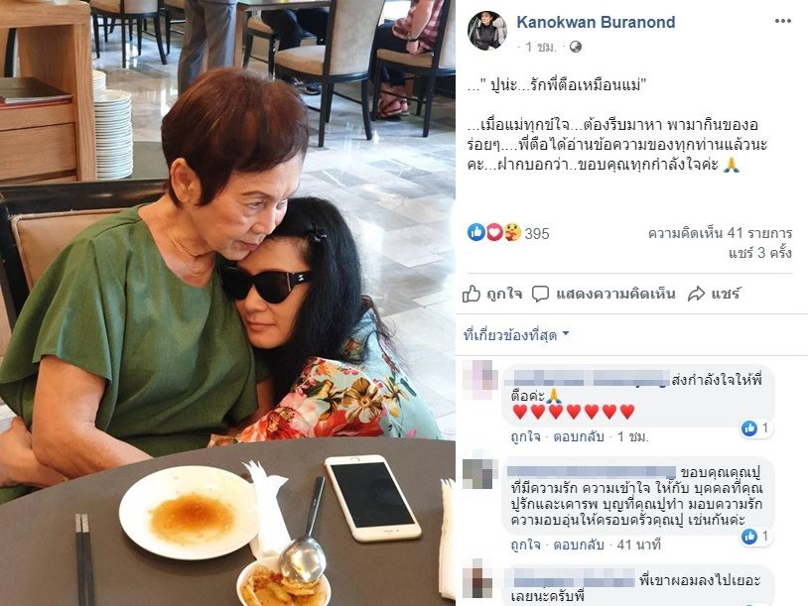Reply ตอบกลับ to the 41 นาที comment
808x606 pixels.
coord(578,545)
